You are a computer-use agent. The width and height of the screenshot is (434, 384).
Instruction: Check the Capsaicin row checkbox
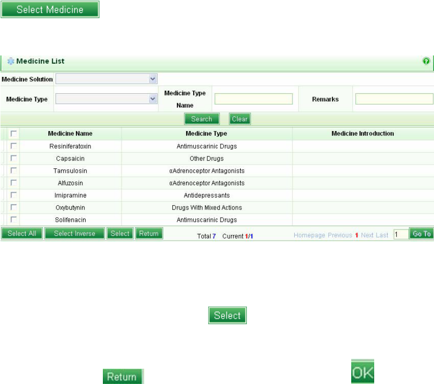click(x=13, y=158)
